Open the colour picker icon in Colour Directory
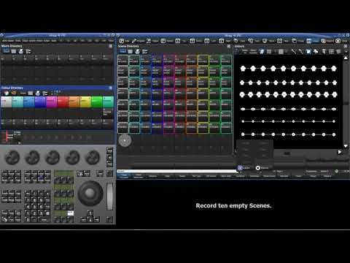Viewport: 350px width, 263px height. (7, 93)
